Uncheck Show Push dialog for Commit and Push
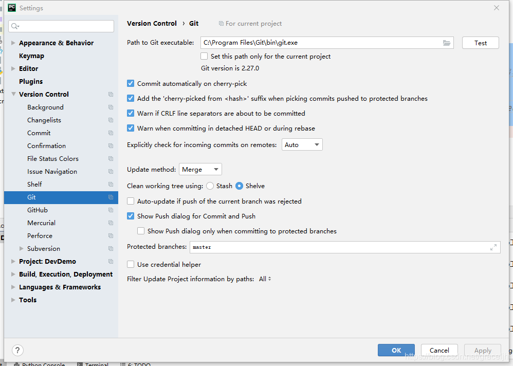Screen dimensions: 513x366 tap(131, 216)
